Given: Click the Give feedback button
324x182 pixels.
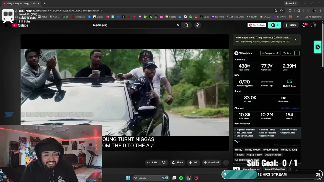Looking at the screenshot, I should (257, 25).
